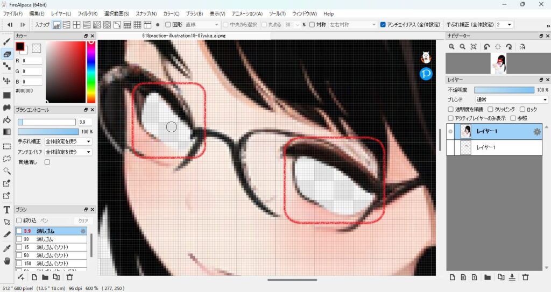Select the Text tool

coord(6,210)
